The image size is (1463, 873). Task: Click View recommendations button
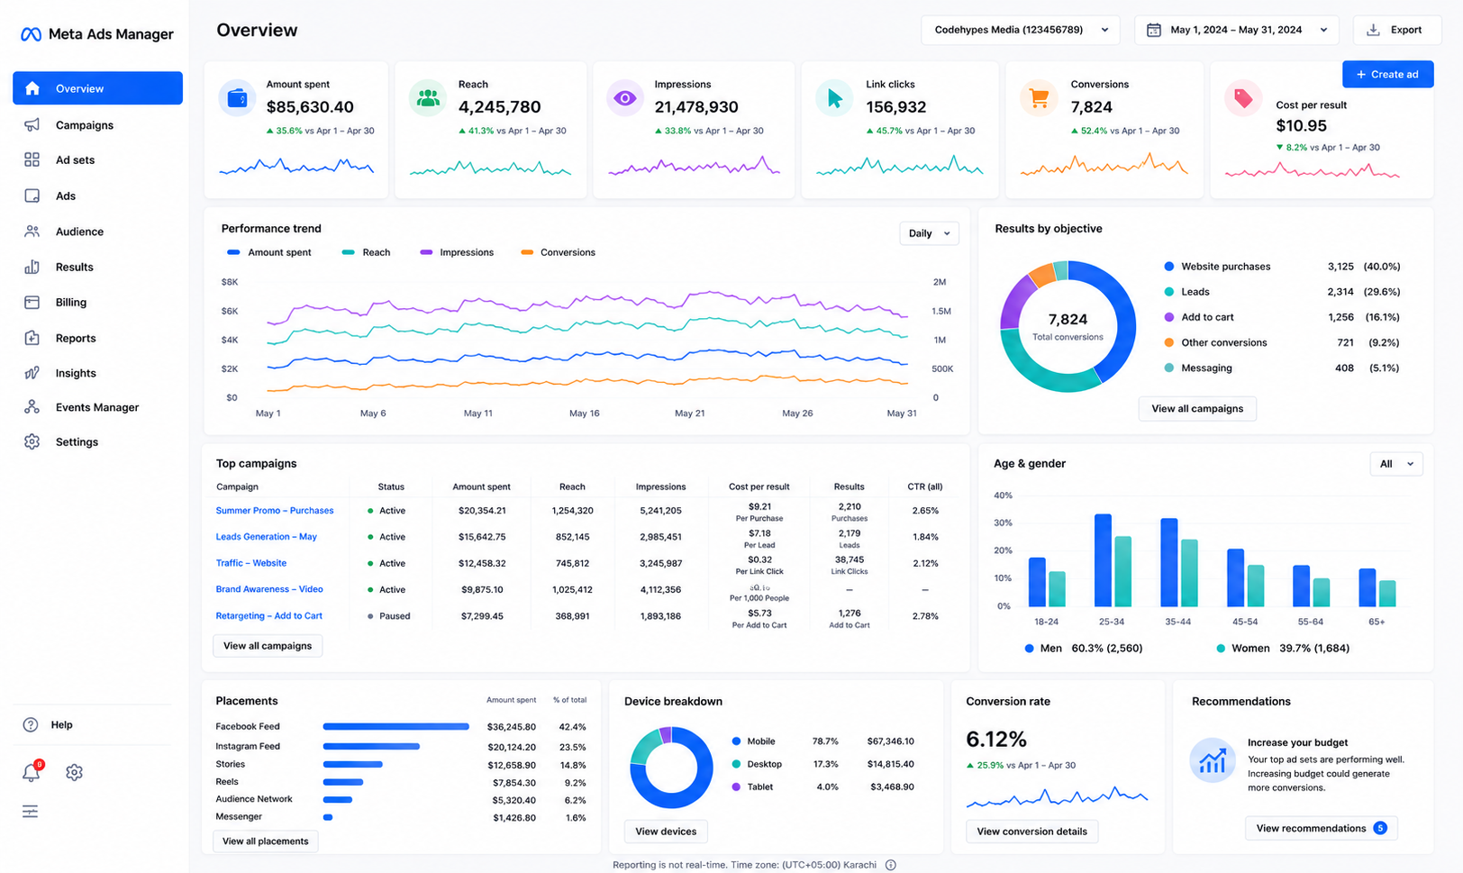pos(1321,828)
